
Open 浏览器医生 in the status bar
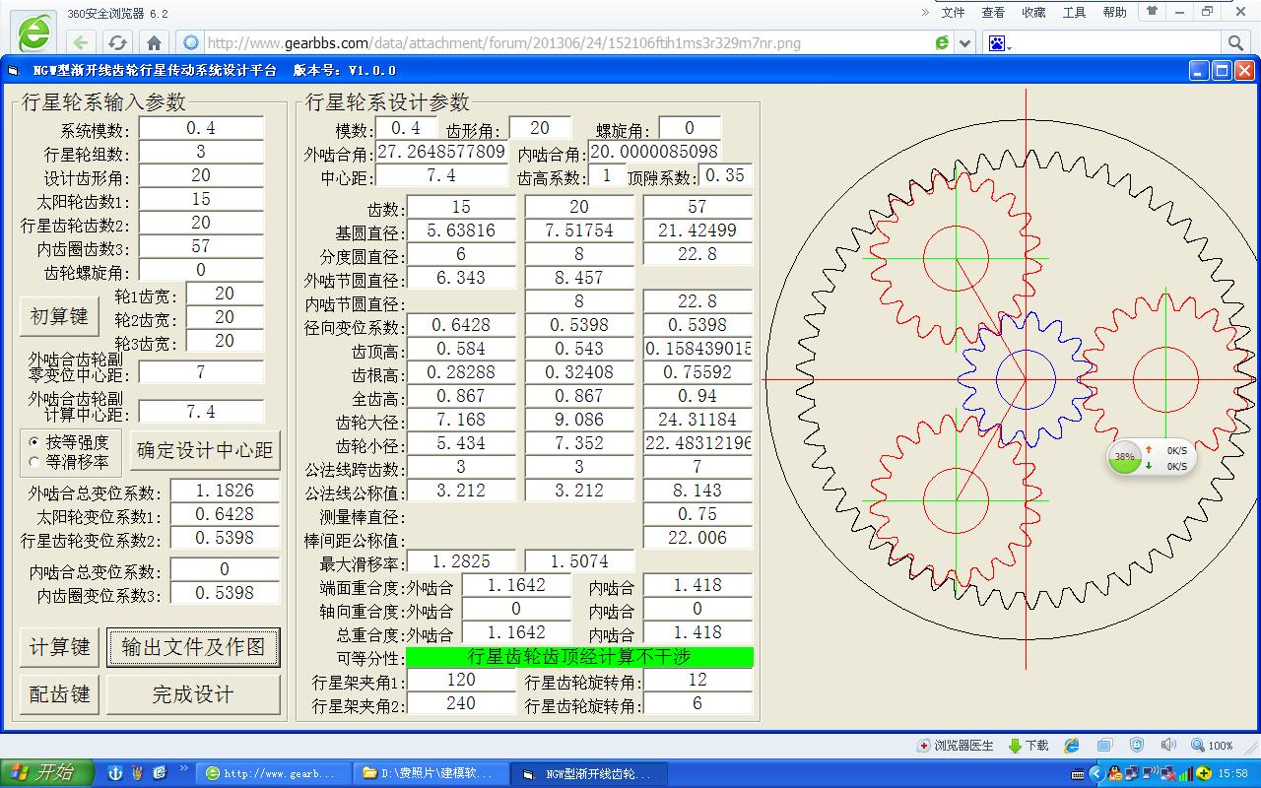pyautogui.click(x=955, y=746)
